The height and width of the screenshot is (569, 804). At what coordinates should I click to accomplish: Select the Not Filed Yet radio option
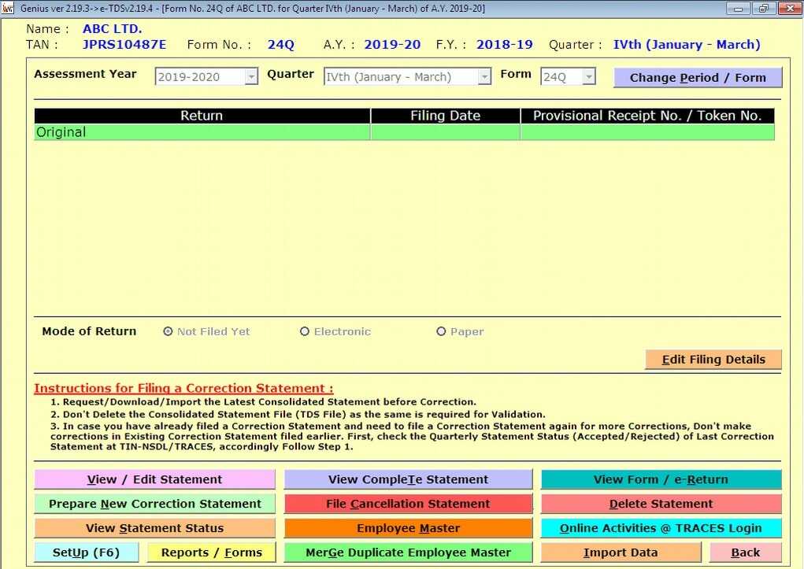click(x=168, y=331)
